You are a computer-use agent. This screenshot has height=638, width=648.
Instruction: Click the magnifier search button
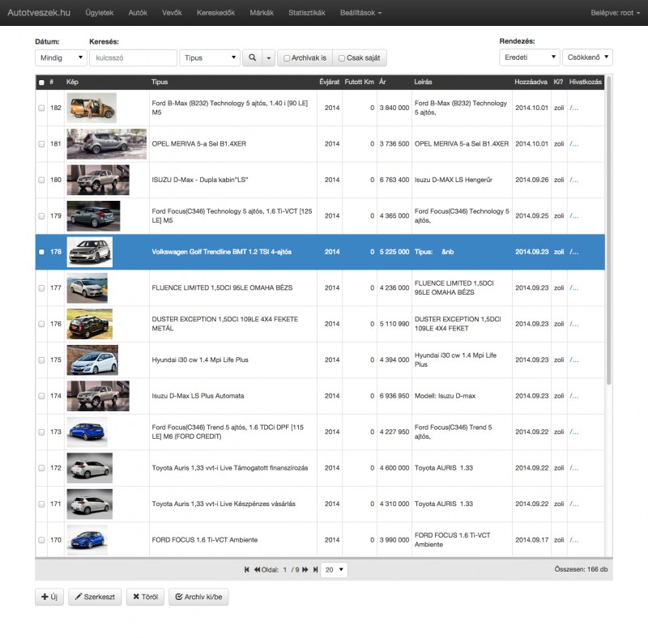pos(252,58)
